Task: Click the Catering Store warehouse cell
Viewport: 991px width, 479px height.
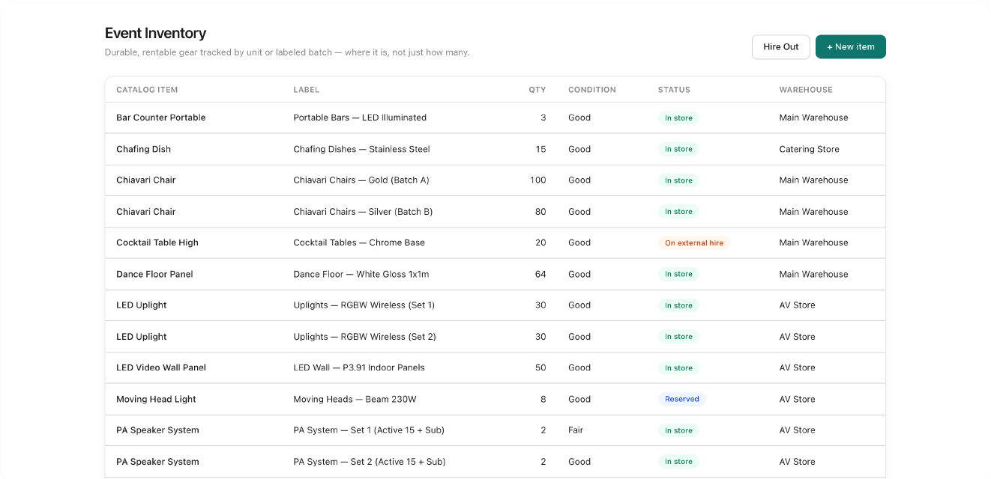Action: click(810, 149)
